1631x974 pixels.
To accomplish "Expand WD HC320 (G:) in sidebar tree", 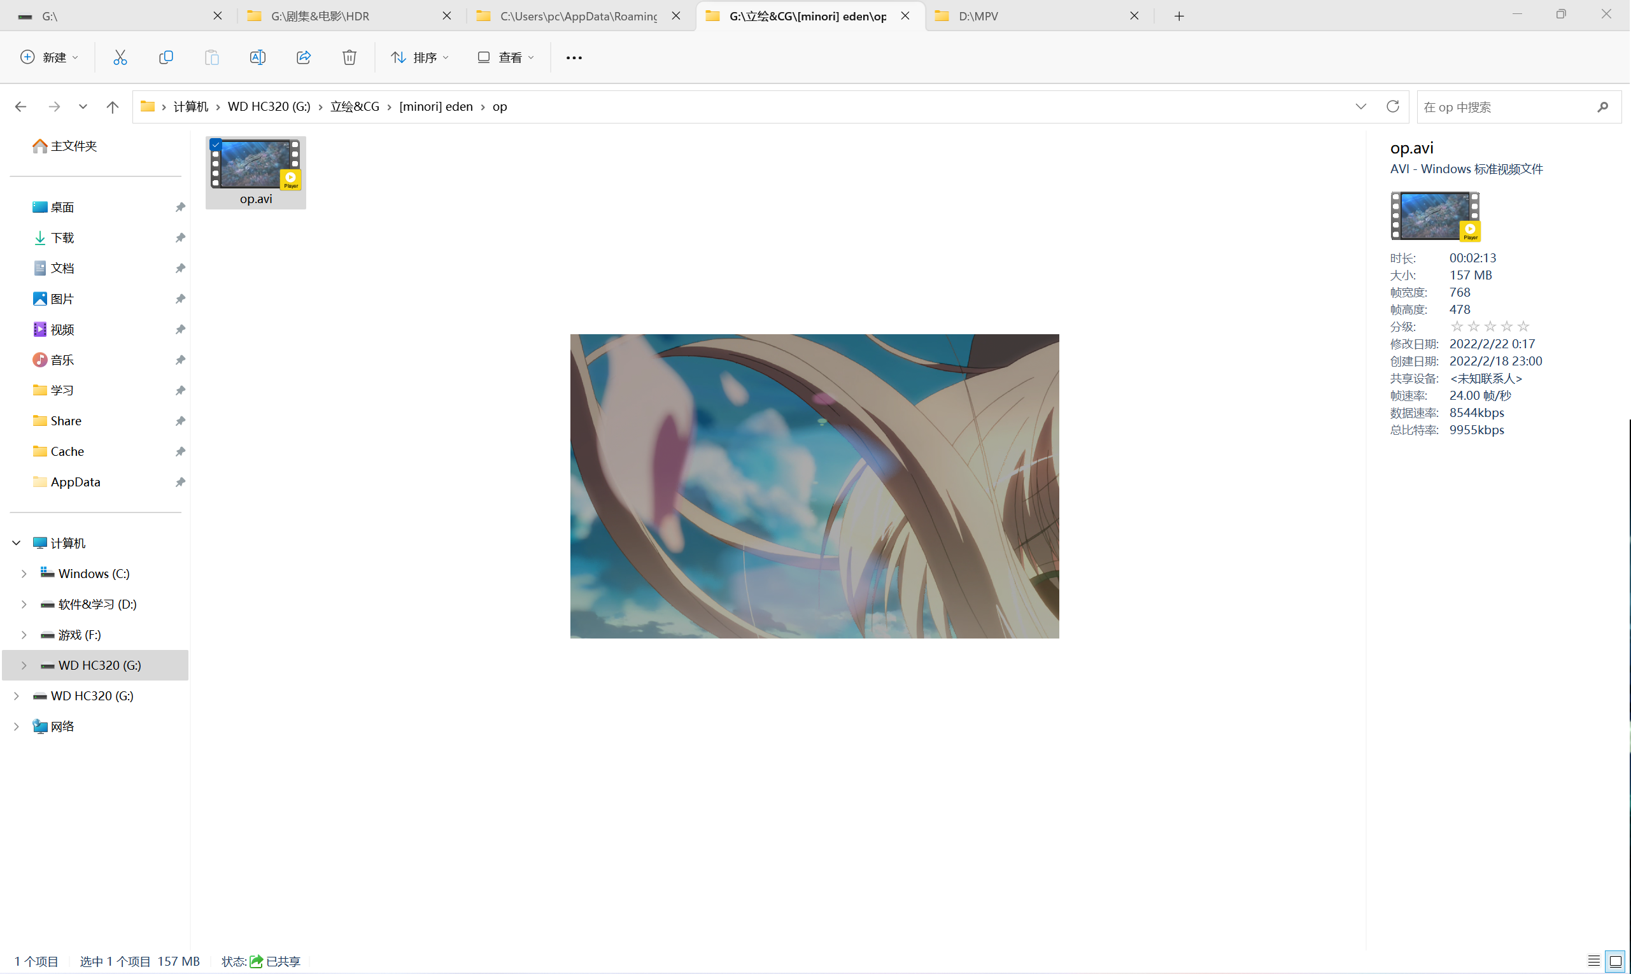I will click(24, 665).
